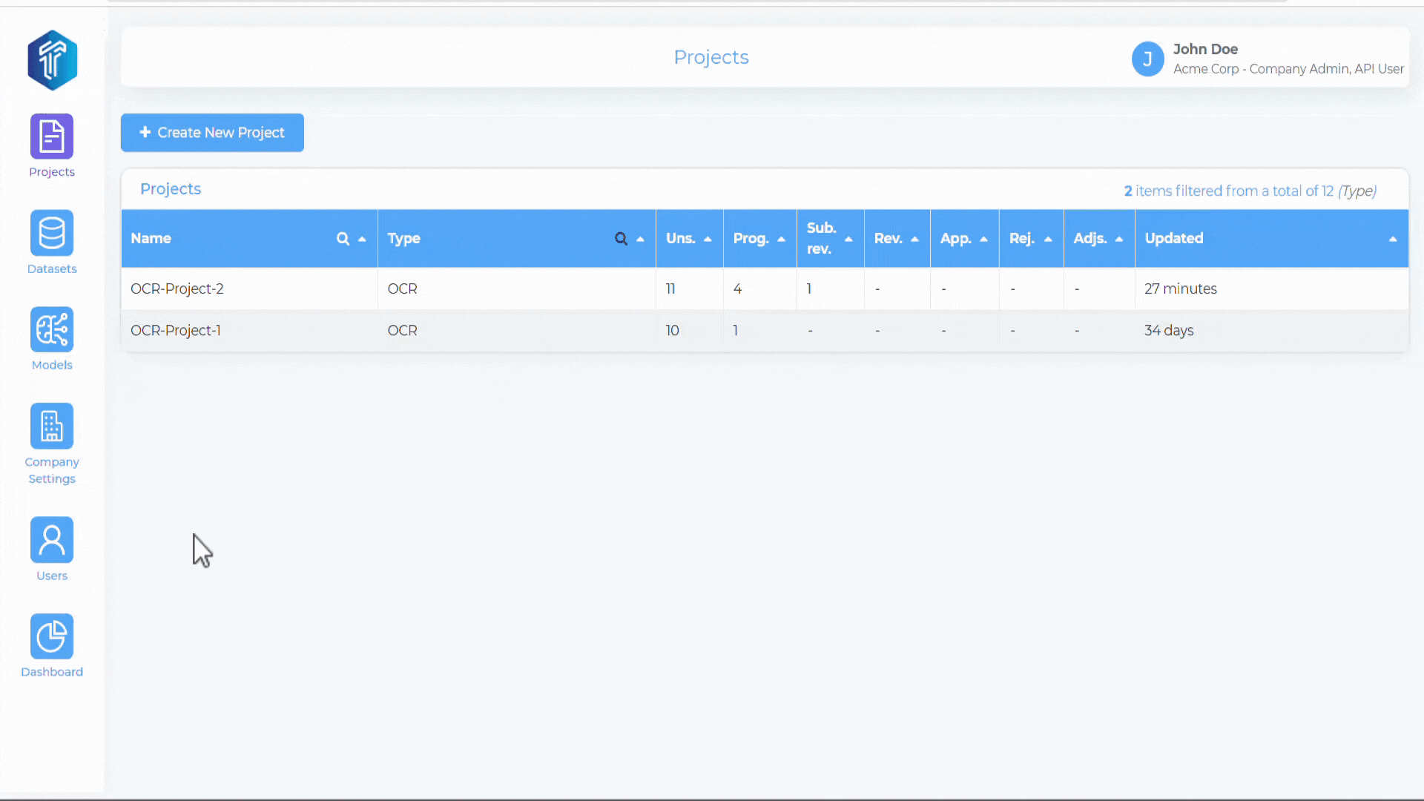Viewport: 1424px width, 801px height.
Task: Click the filtered items count text
Action: point(1250,191)
